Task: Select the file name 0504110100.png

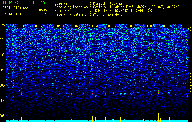Action: point(16,8)
